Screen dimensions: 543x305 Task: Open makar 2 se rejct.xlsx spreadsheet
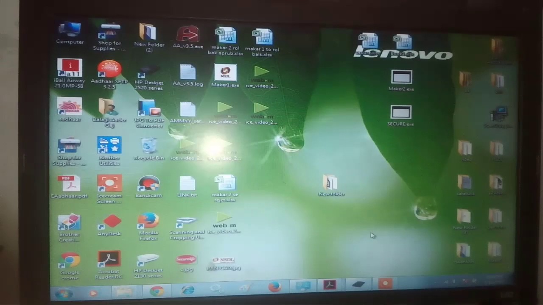click(x=224, y=189)
